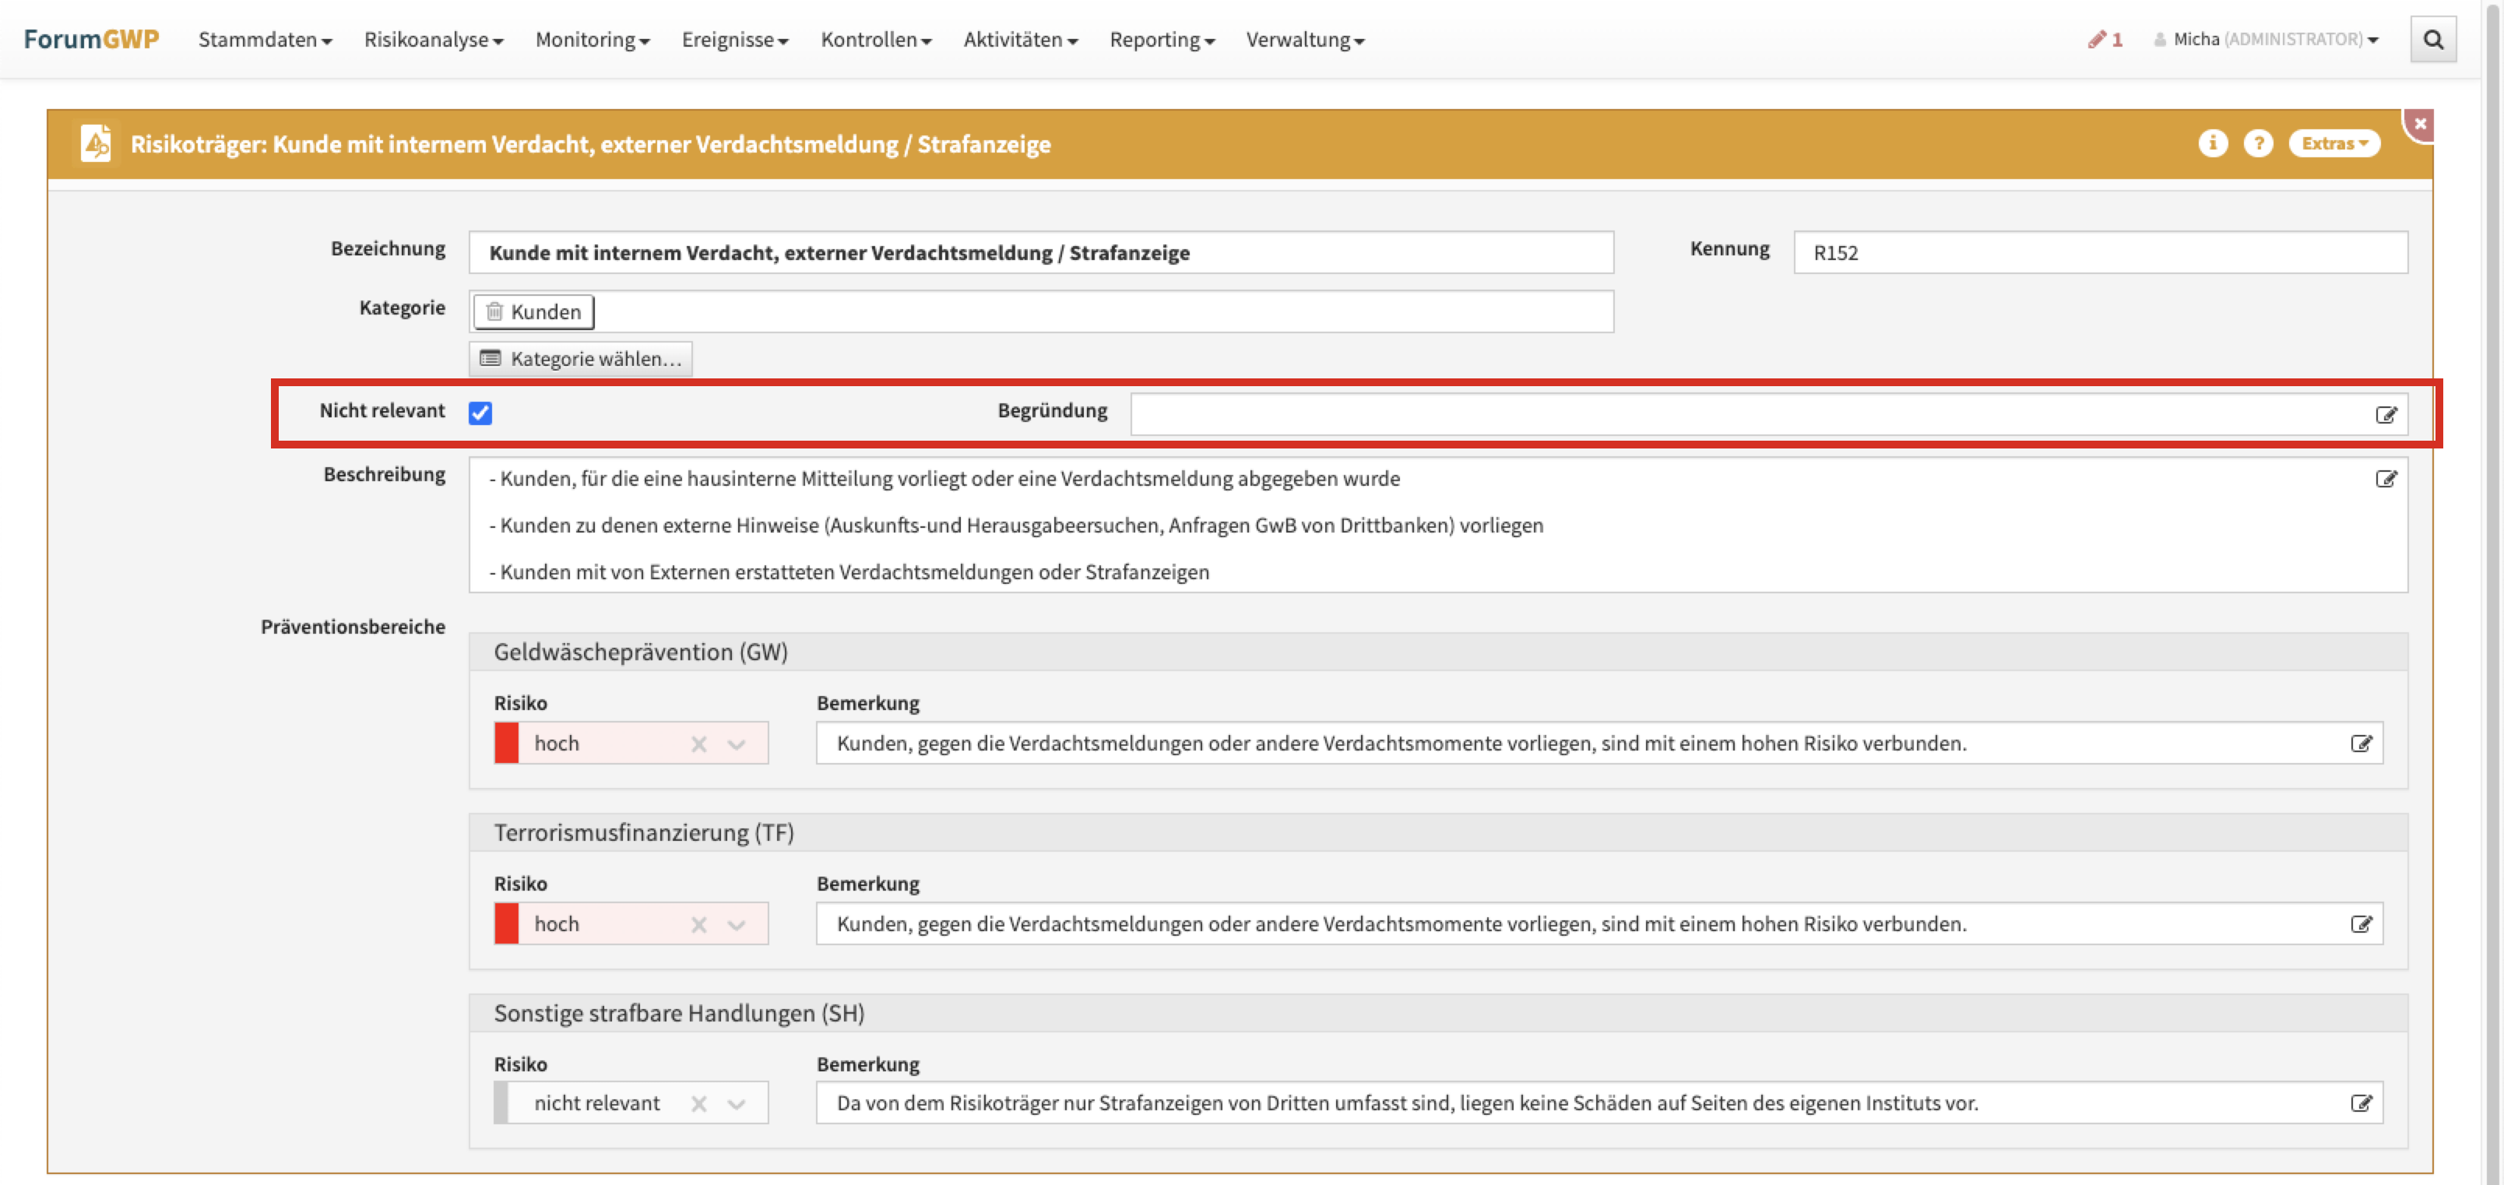Expand the Terrorismusfinanzierung Risiko dropdown
This screenshot has width=2504, height=1185.
[x=737, y=926]
